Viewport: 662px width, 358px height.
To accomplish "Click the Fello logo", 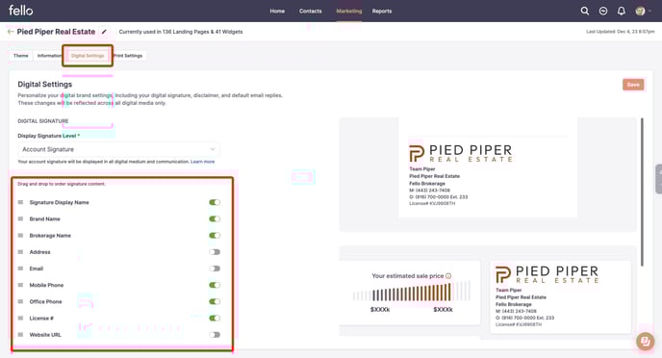I will point(21,11).
